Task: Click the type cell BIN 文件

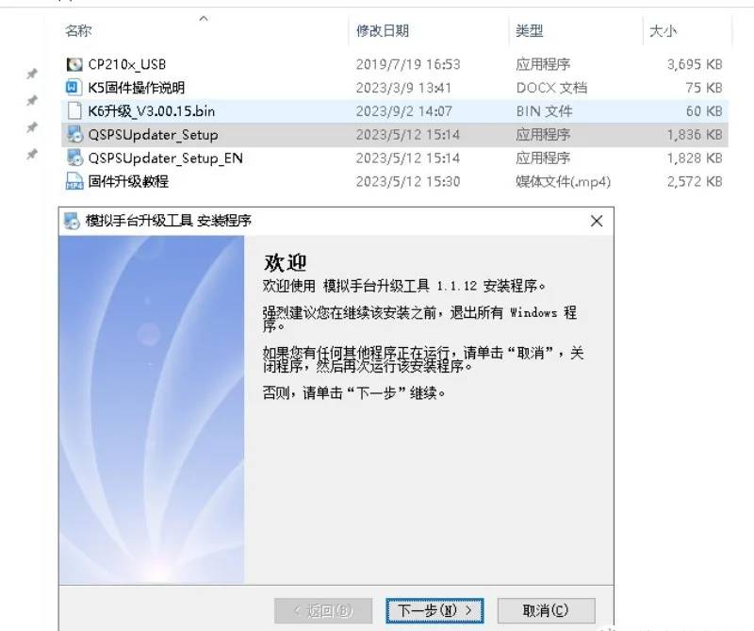Action: (545, 111)
